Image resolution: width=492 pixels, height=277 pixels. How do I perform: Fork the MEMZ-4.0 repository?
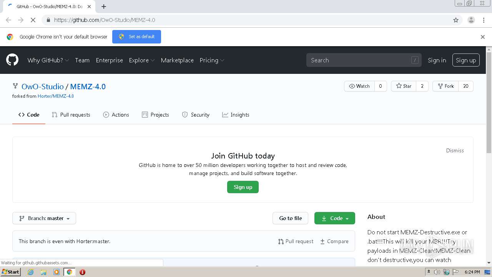[445, 86]
